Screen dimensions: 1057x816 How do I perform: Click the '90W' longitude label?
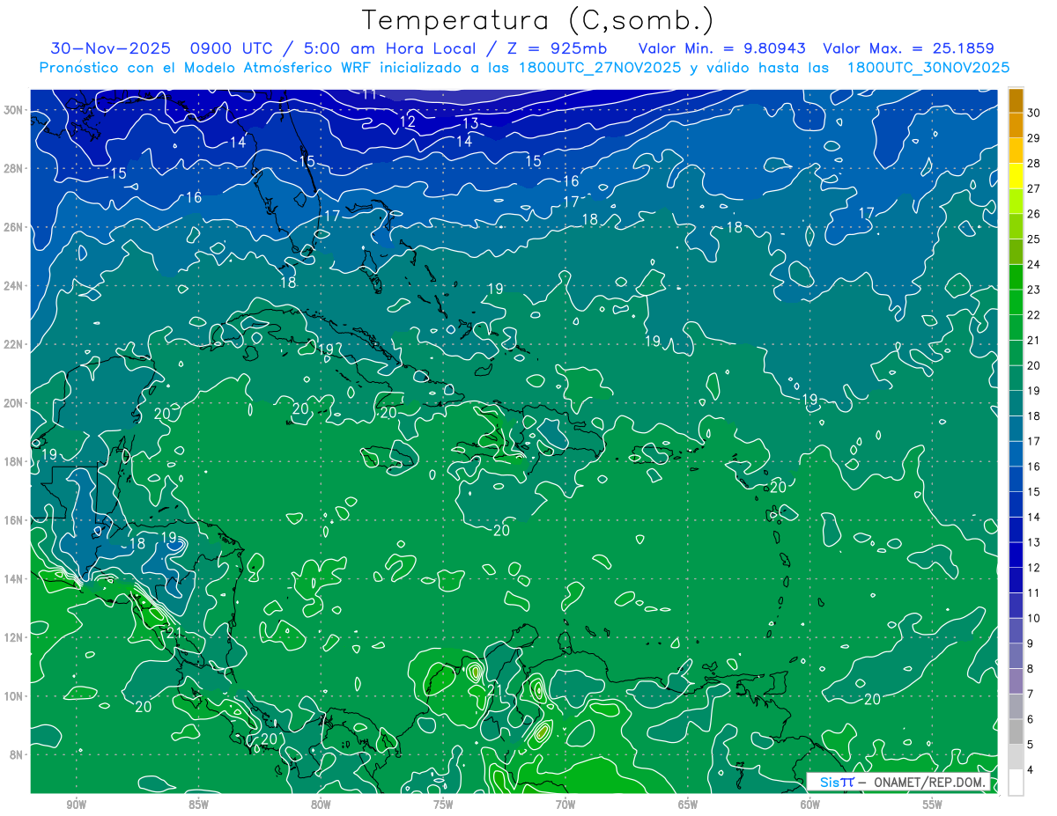click(76, 805)
